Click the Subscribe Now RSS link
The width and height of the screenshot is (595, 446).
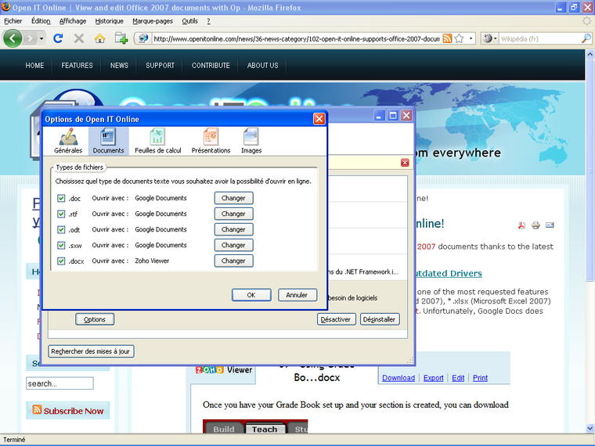tap(68, 410)
